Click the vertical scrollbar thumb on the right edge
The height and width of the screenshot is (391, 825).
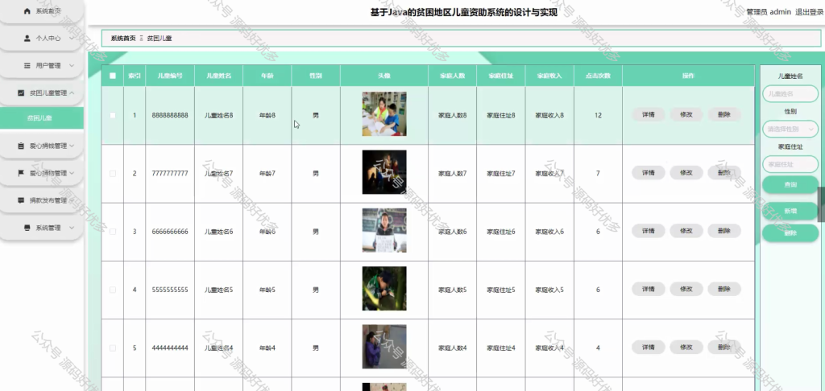click(x=821, y=204)
